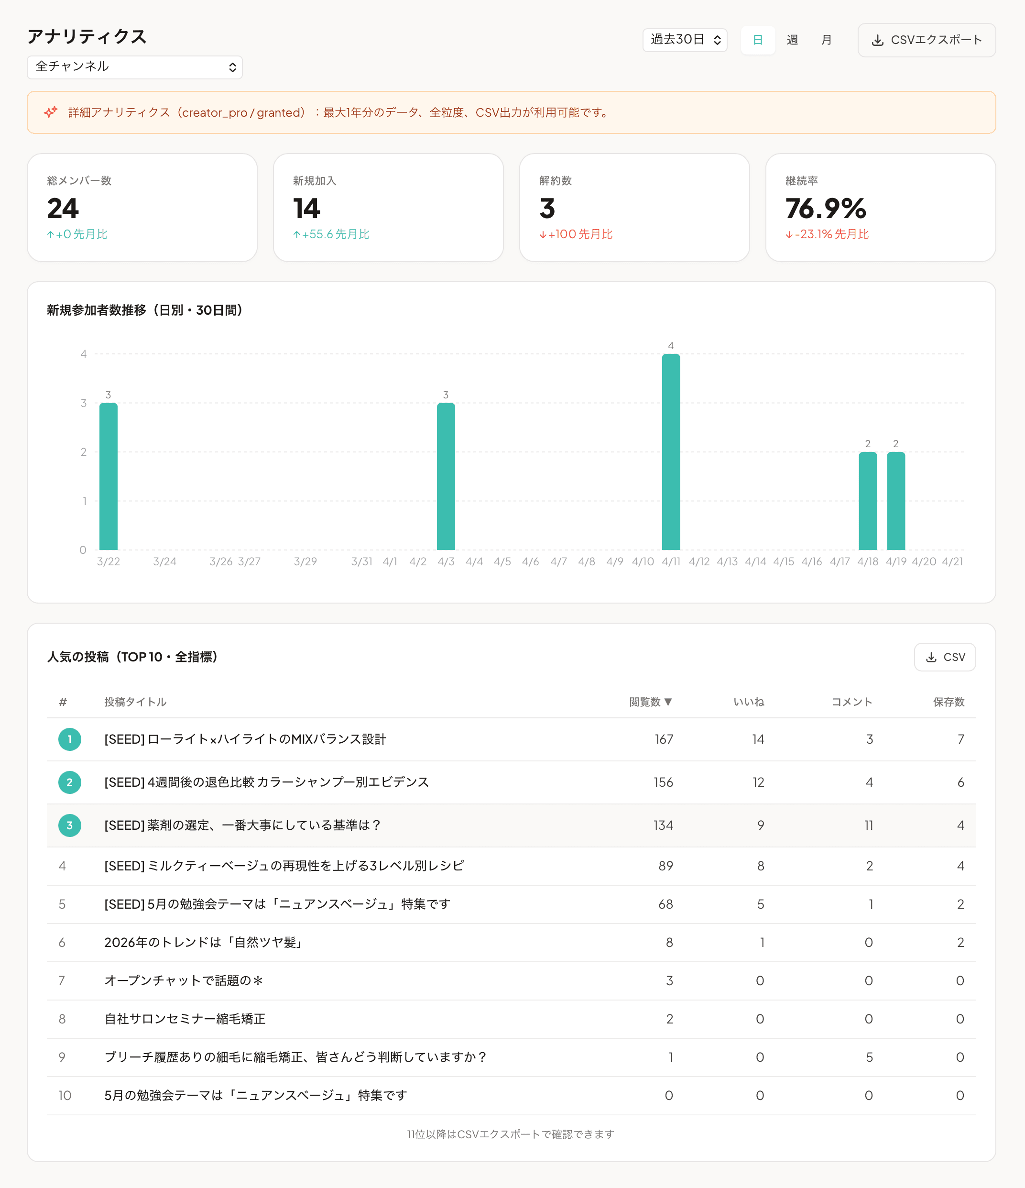Image resolution: width=1025 pixels, height=1188 pixels.
Task: Click the green rank badge 3
Action: (69, 825)
